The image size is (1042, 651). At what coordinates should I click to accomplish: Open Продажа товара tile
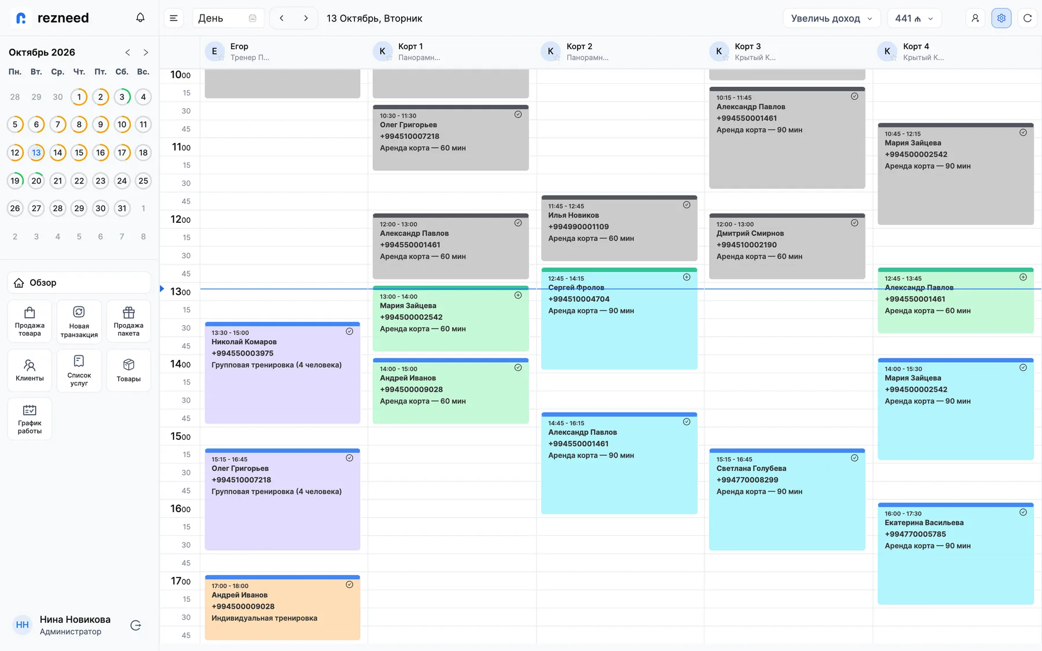point(30,322)
